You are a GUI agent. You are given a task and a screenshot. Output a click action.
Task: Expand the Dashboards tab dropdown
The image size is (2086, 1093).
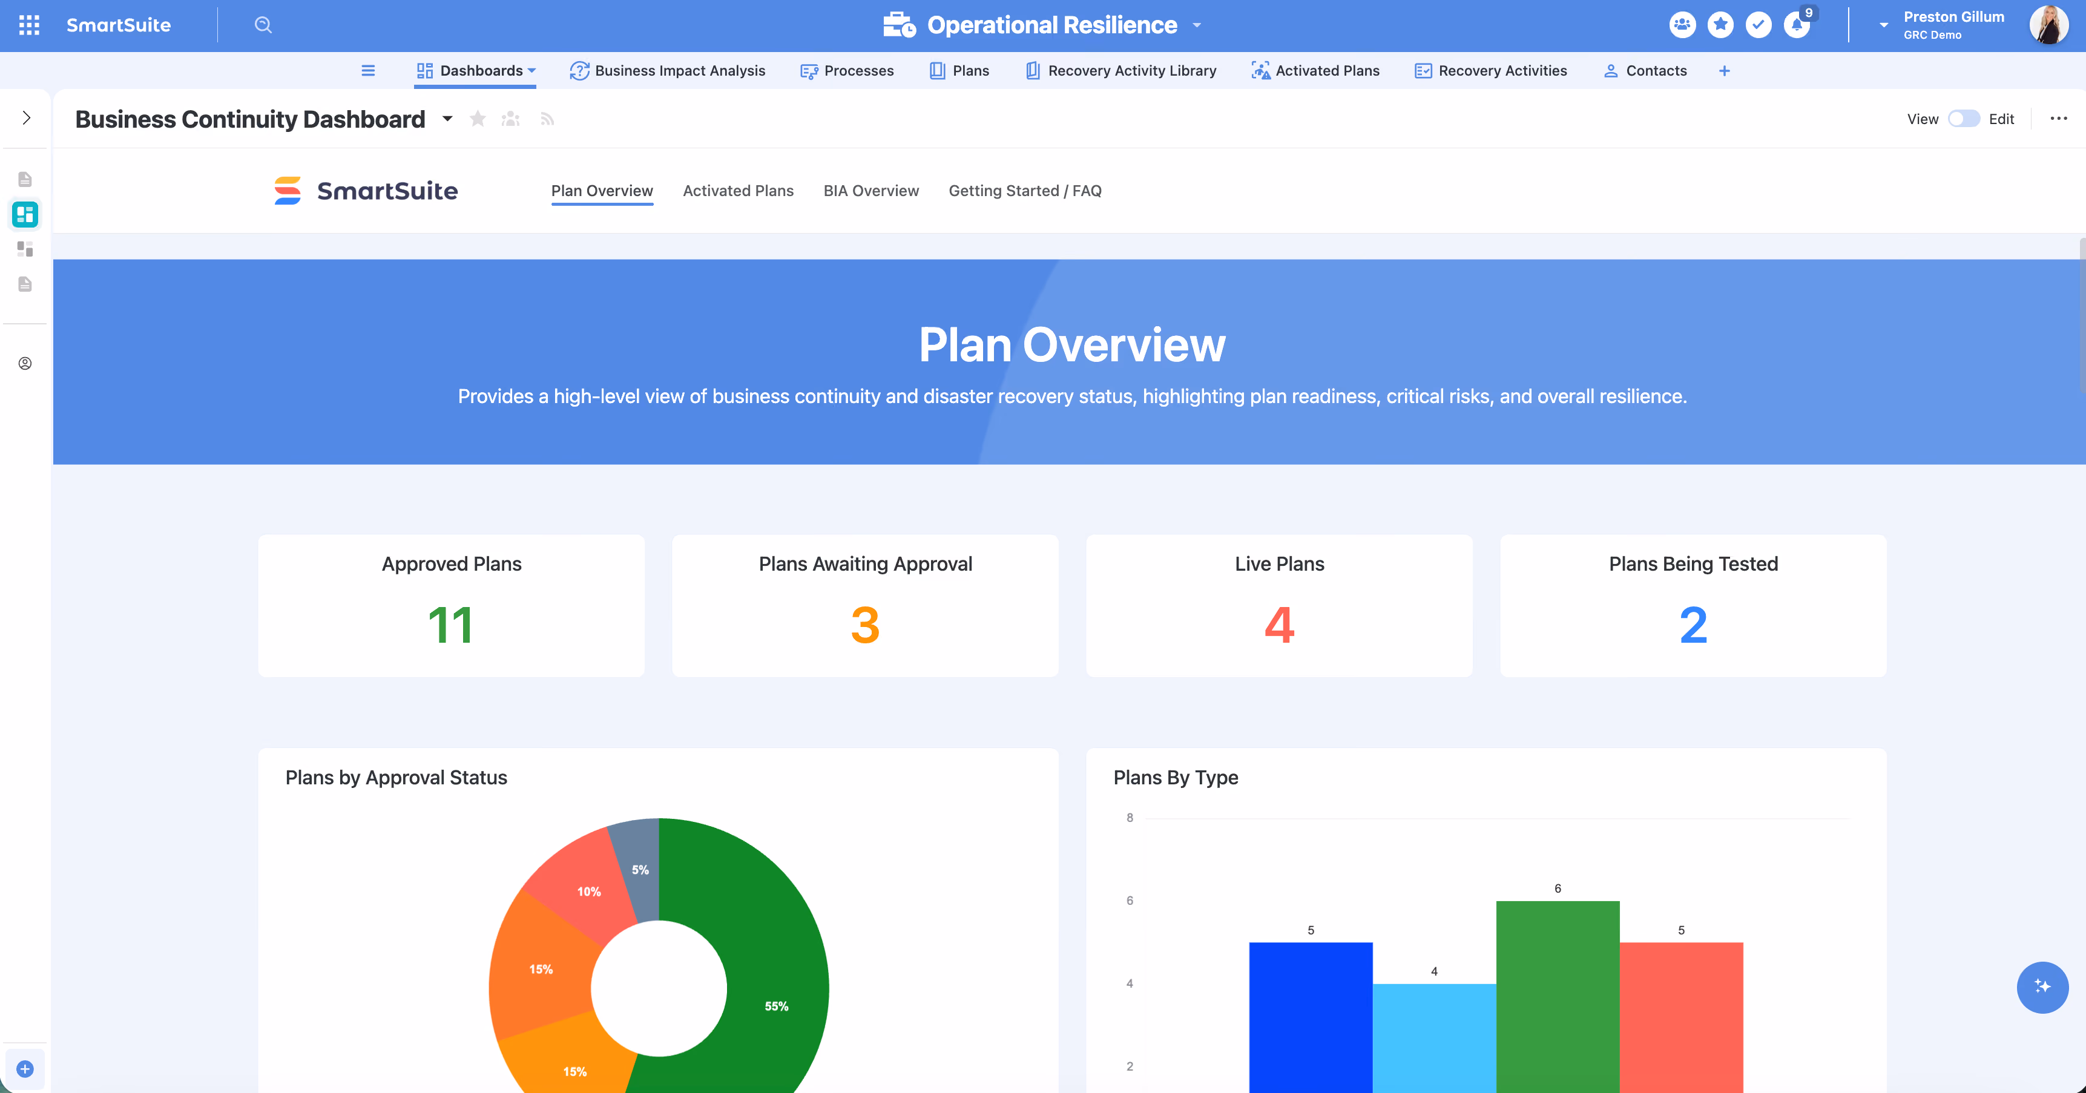coord(532,71)
